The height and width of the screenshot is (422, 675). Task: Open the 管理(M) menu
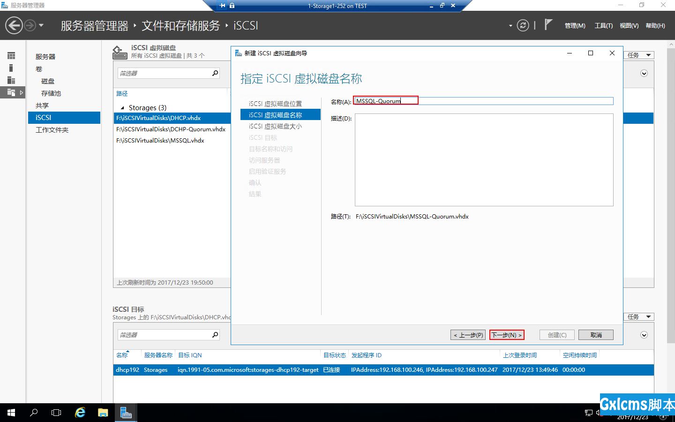coord(575,26)
